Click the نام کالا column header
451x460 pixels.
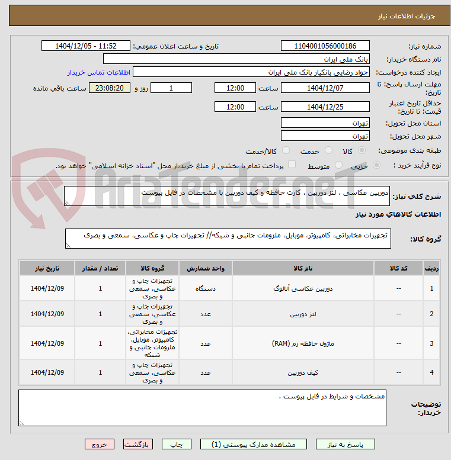[x=303, y=268]
